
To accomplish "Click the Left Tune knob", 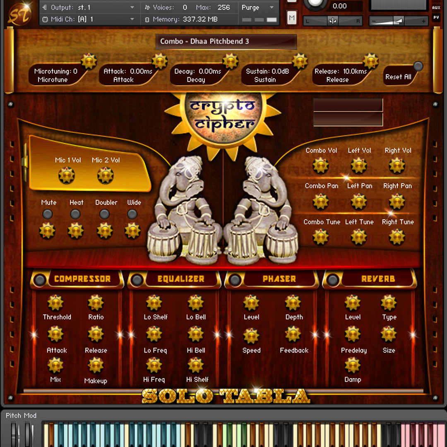I will tap(359, 237).
